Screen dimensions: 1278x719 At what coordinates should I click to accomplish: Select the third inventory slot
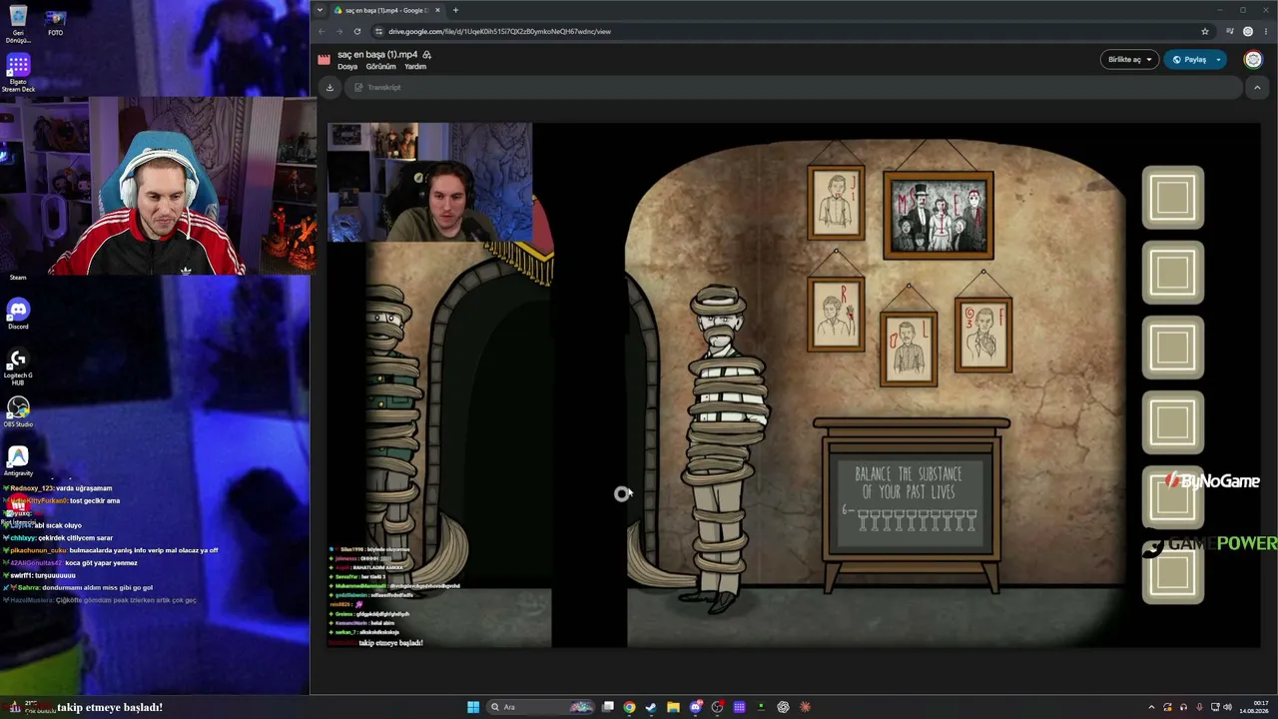pos(1173,348)
